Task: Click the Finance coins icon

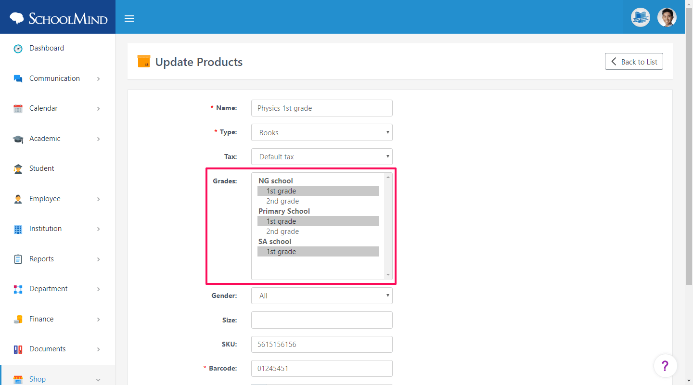Action: point(18,320)
